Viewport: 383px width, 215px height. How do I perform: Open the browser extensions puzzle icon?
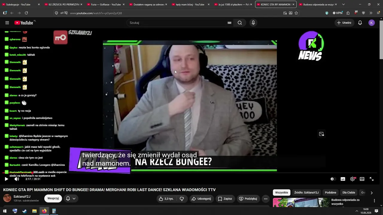[x=348, y=13]
